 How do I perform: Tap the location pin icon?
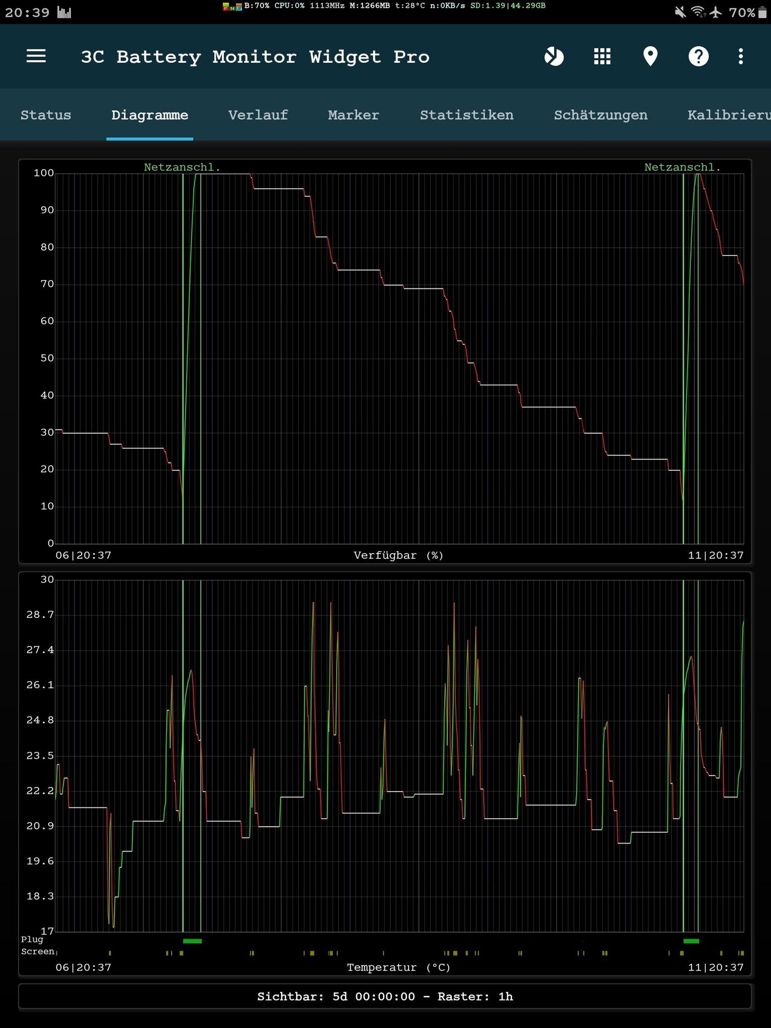[650, 56]
